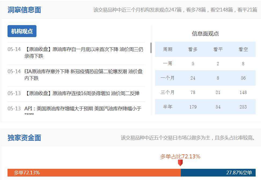Click the 一周 row label
Screen dimensions: 261x180
pyautogui.click(x=168, y=64)
